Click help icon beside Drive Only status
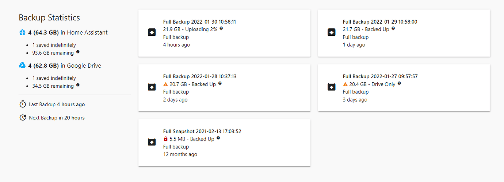This screenshot has width=504, height=182. [x=399, y=83]
